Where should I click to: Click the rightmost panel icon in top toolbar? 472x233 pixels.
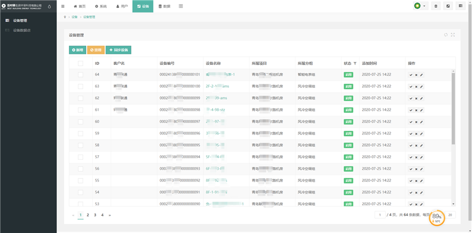(460, 6)
